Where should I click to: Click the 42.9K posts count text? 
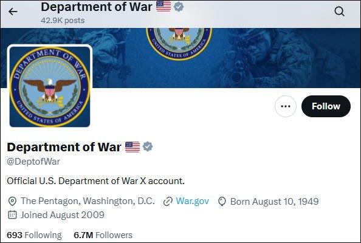point(63,21)
